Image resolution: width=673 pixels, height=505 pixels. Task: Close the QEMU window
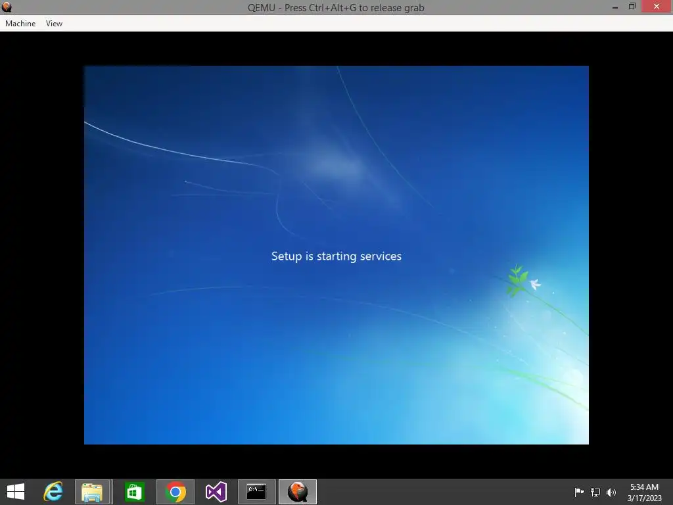coord(657,7)
